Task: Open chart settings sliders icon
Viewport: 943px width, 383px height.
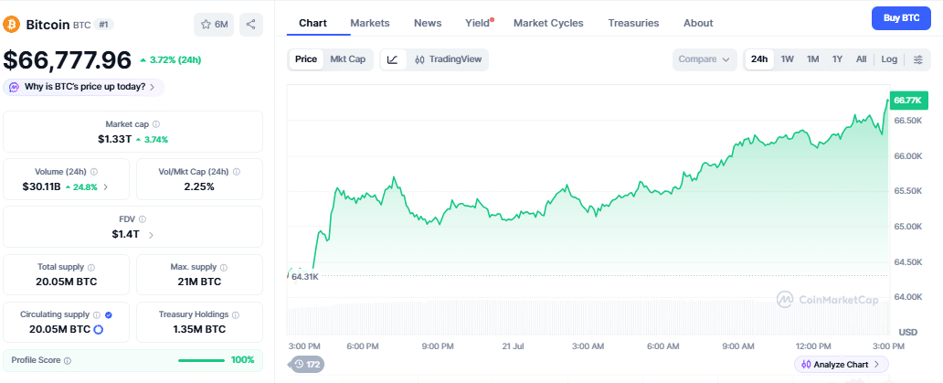Action: [917, 59]
